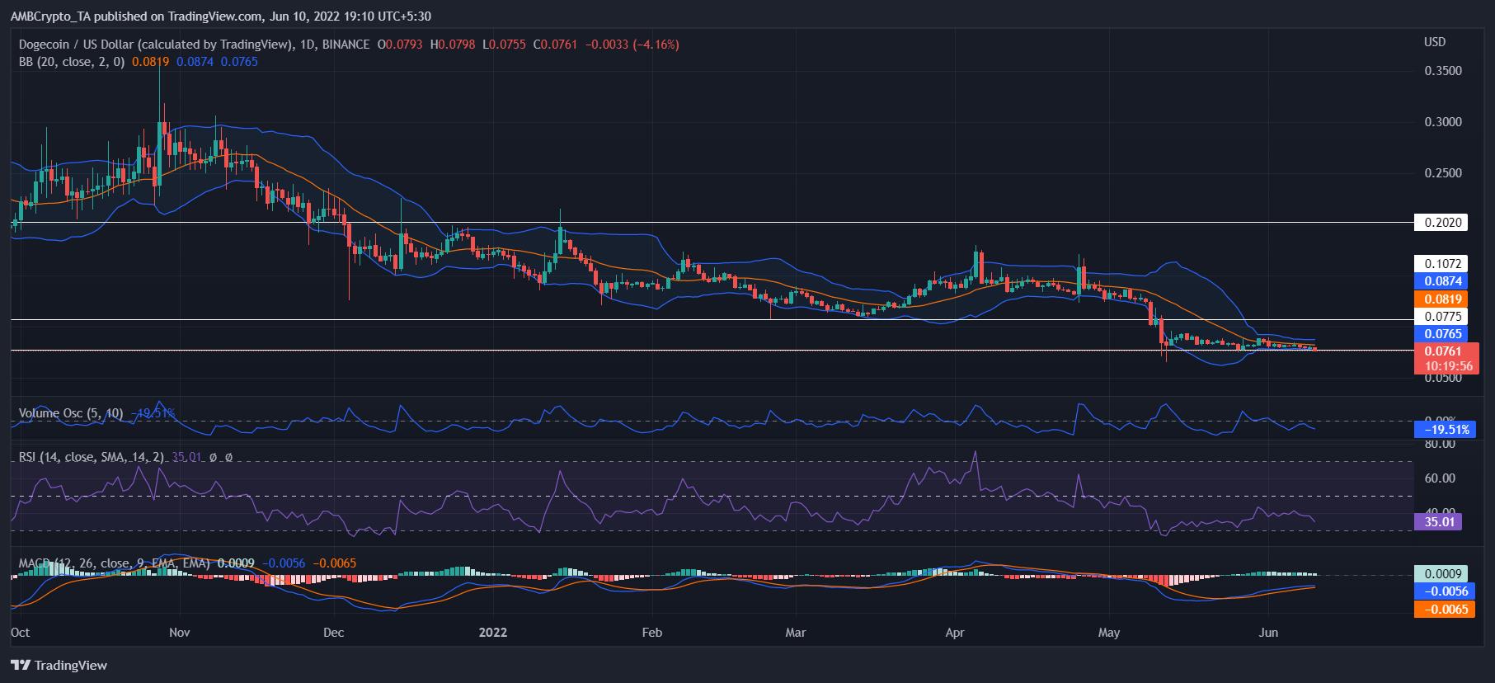Select the Apr label on the time axis
The image size is (1495, 683).
pyautogui.click(x=955, y=633)
